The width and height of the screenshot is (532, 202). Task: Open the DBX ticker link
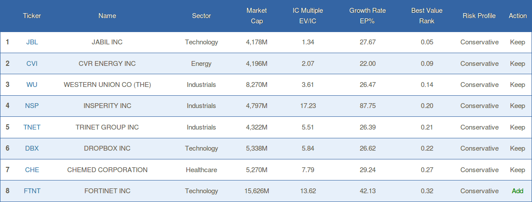(x=32, y=148)
